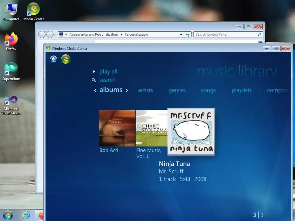Open the Bob Acri album cover

click(x=117, y=128)
